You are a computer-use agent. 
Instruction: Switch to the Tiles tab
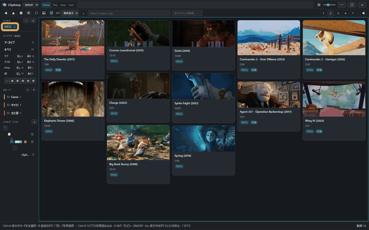pyautogui.click(x=55, y=5)
